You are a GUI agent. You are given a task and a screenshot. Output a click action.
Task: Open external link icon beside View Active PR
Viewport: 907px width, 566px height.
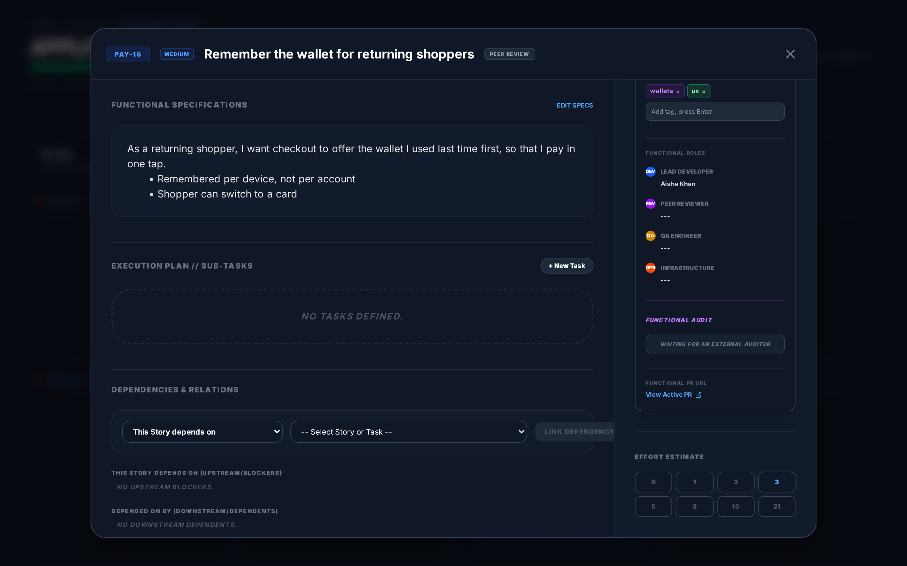click(698, 395)
